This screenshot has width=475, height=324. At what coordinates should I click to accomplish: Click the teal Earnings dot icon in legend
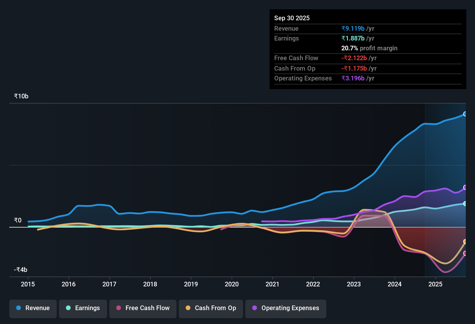point(68,308)
